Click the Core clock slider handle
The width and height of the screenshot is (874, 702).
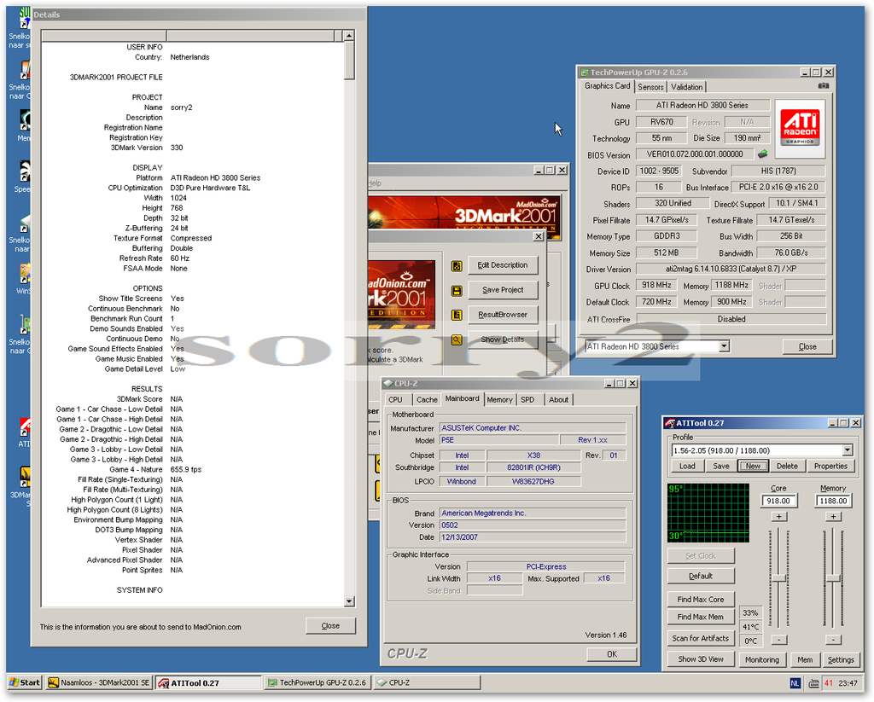click(778, 578)
